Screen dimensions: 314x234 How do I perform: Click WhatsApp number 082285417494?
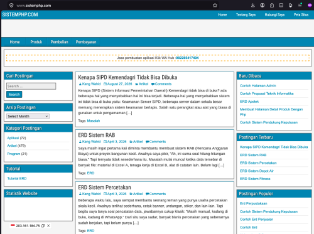187,58
